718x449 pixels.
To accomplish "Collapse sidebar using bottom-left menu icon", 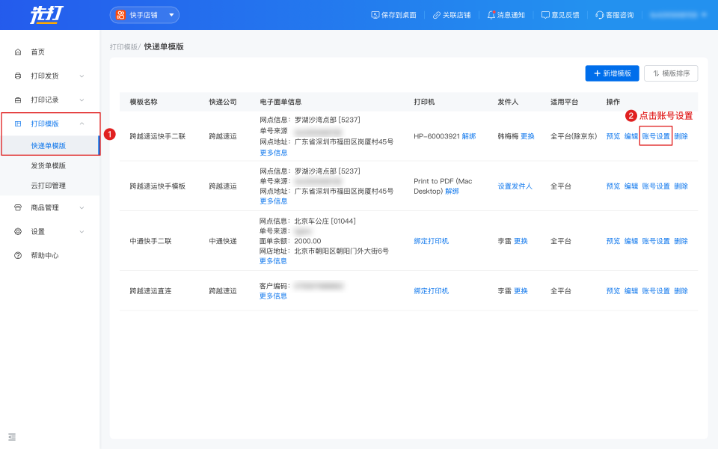I will point(12,436).
